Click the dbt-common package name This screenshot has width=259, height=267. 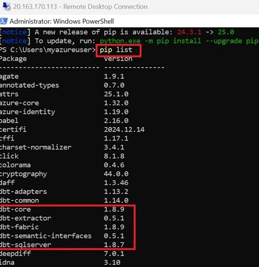pos(19,201)
